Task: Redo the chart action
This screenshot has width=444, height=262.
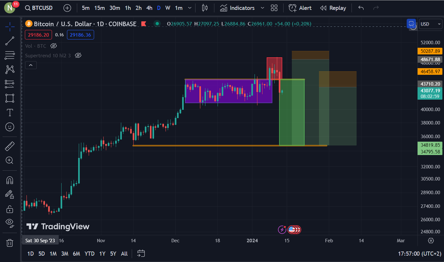Action: tap(376, 8)
